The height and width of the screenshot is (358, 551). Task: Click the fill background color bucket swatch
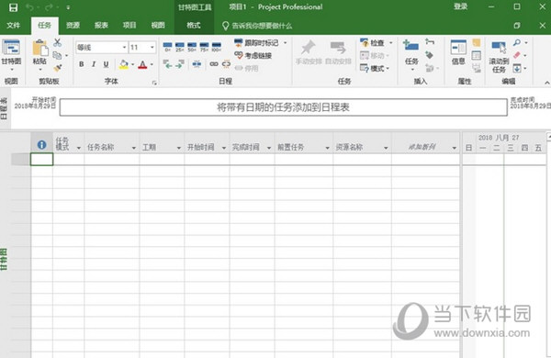pyautogui.click(x=124, y=64)
